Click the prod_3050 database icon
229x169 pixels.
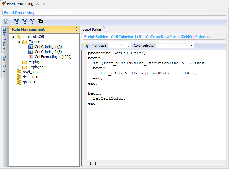(x=19, y=72)
